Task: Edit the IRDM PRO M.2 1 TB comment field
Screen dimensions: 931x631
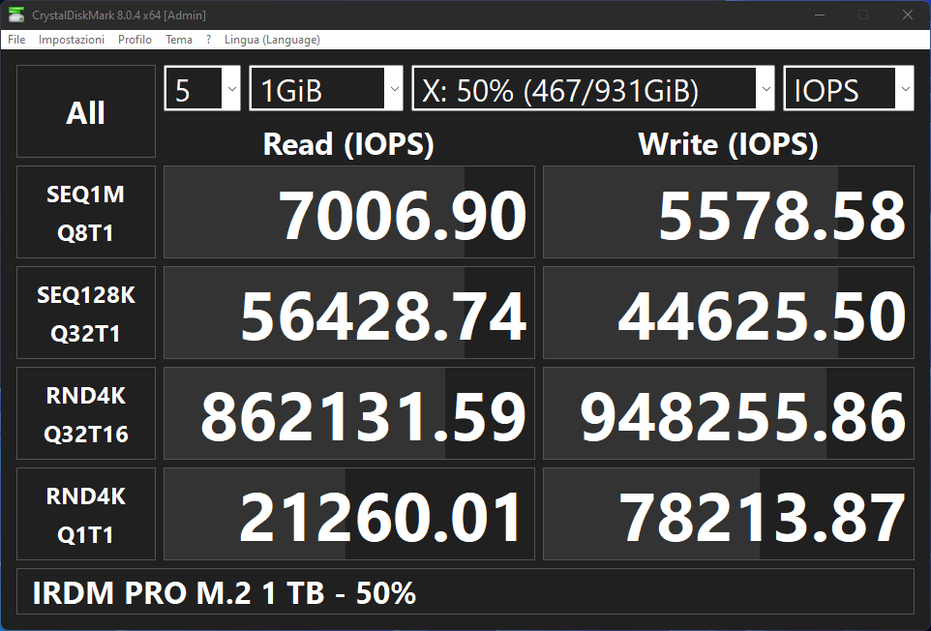Action: point(465,592)
